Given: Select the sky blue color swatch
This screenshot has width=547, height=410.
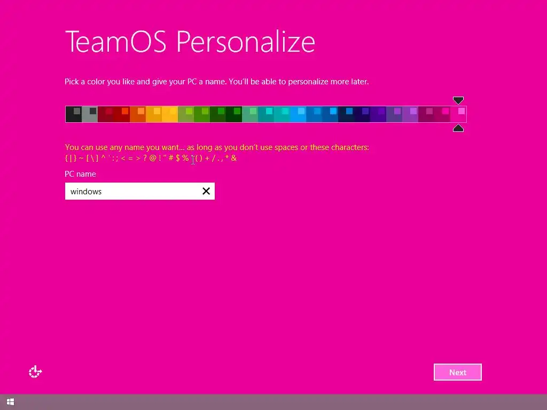Looking at the screenshot, I should pos(298,114).
